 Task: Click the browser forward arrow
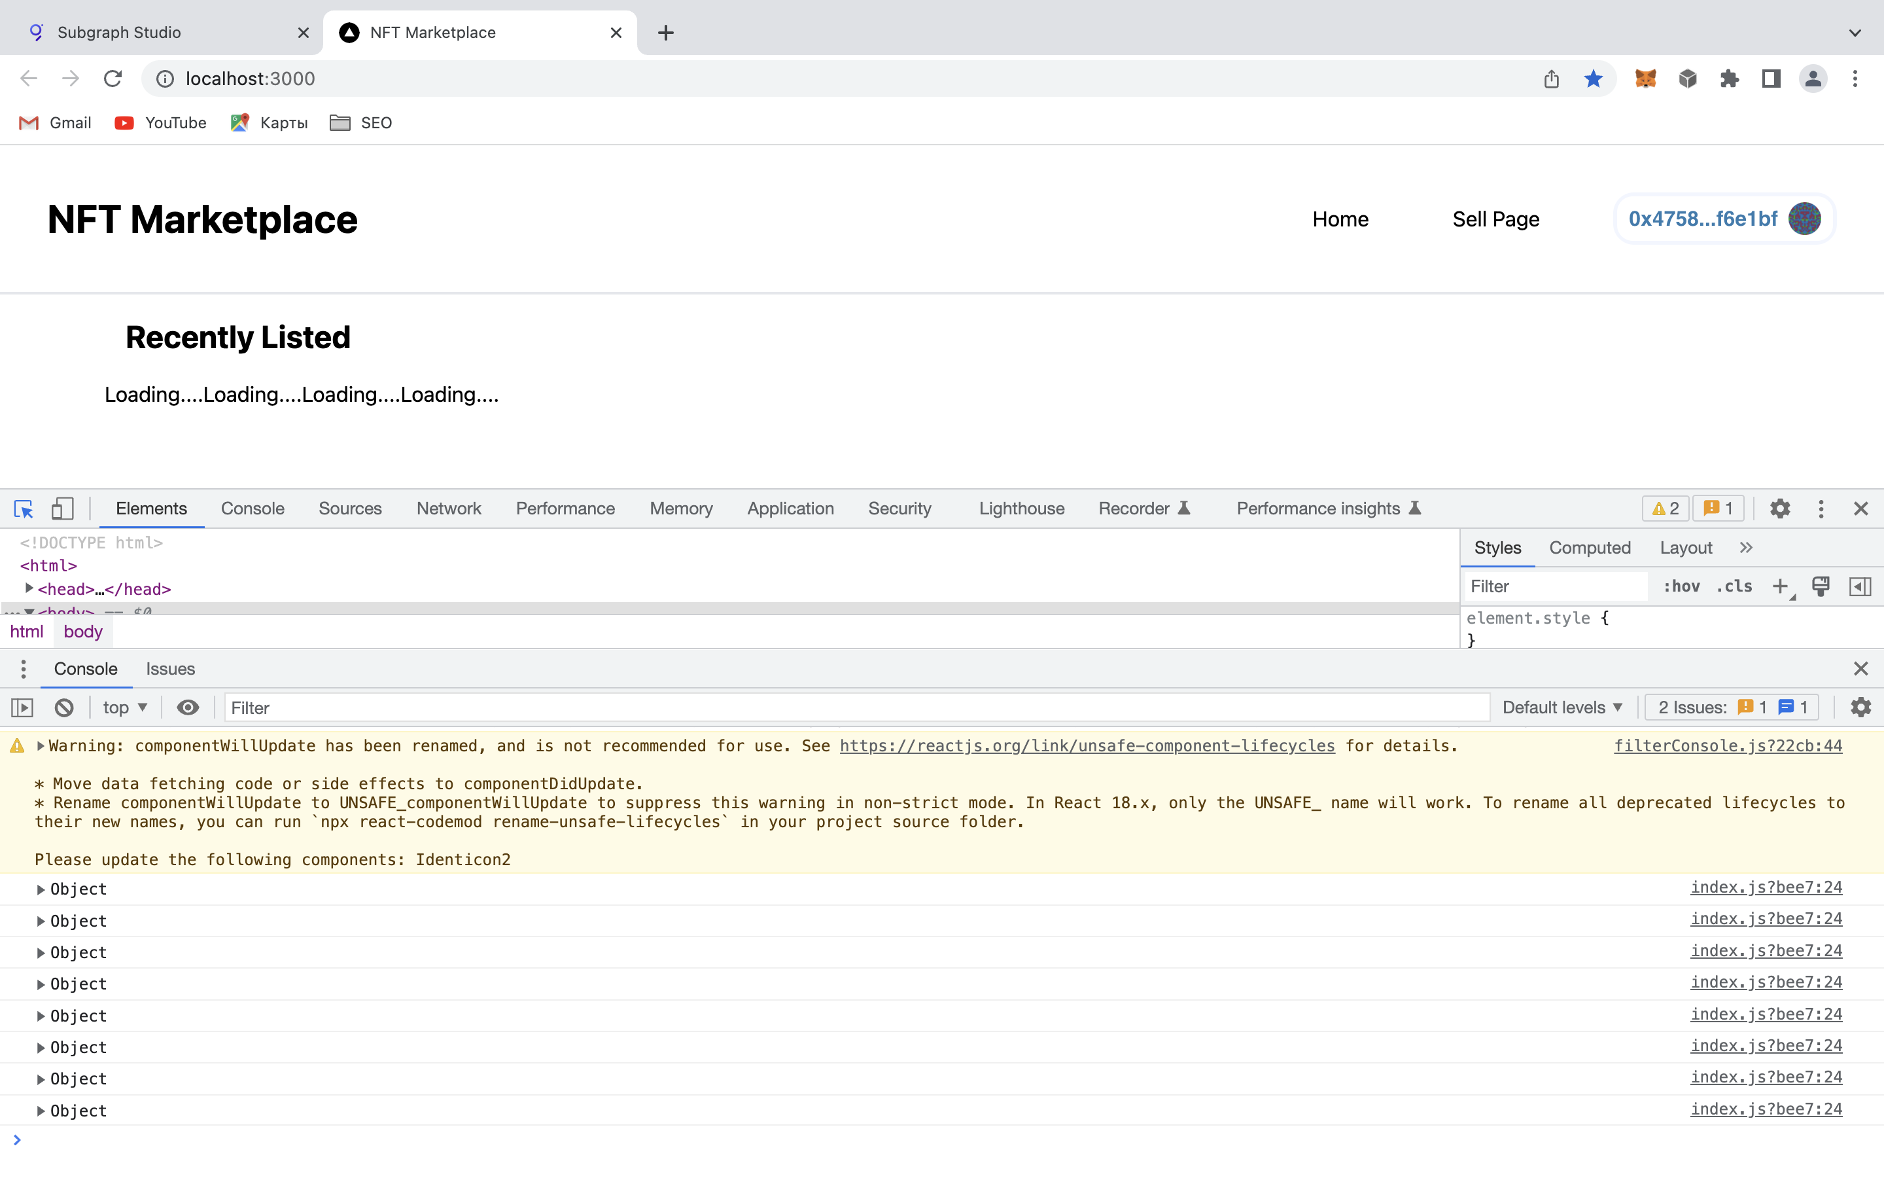pyautogui.click(x=71, y=79)
